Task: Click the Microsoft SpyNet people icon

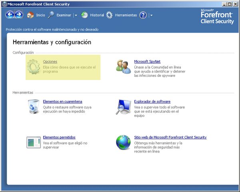Action: 123,67
